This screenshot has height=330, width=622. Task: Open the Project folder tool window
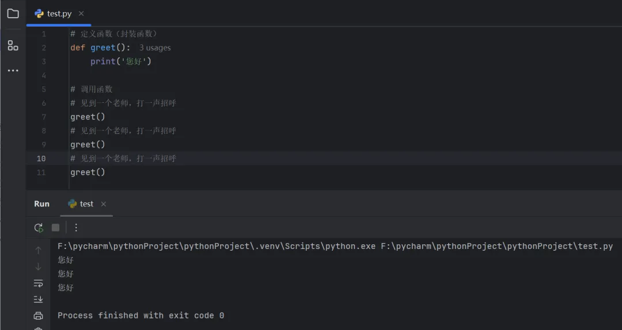13,13
